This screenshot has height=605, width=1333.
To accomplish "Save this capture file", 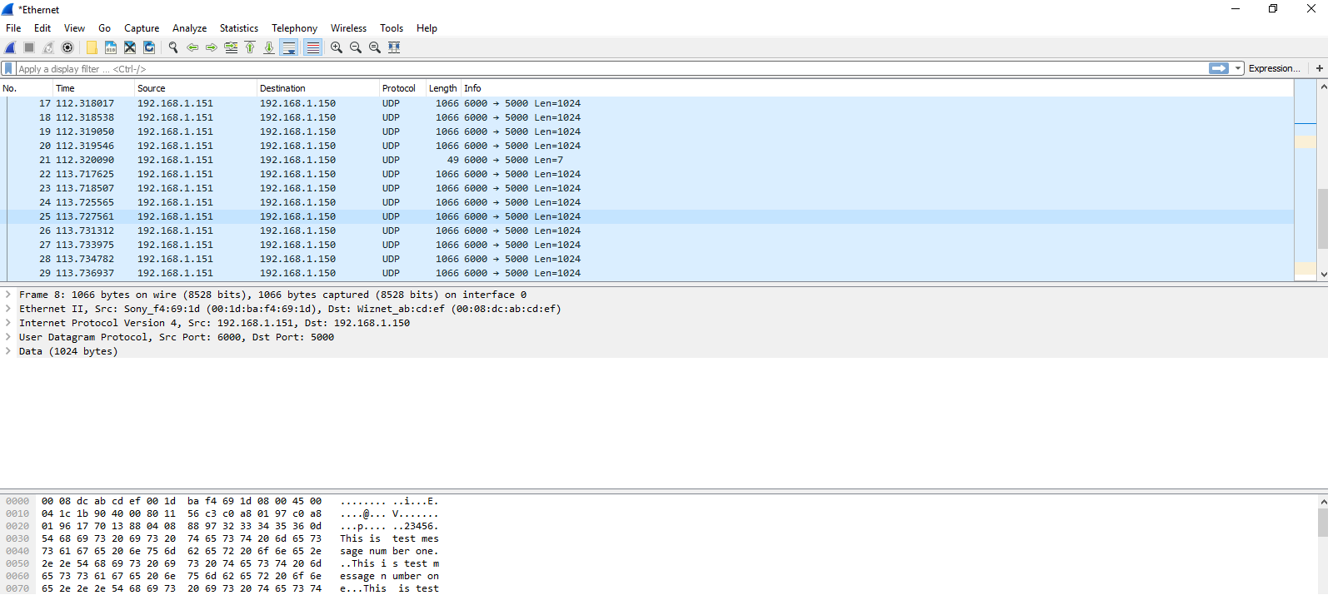I will 111,47.
